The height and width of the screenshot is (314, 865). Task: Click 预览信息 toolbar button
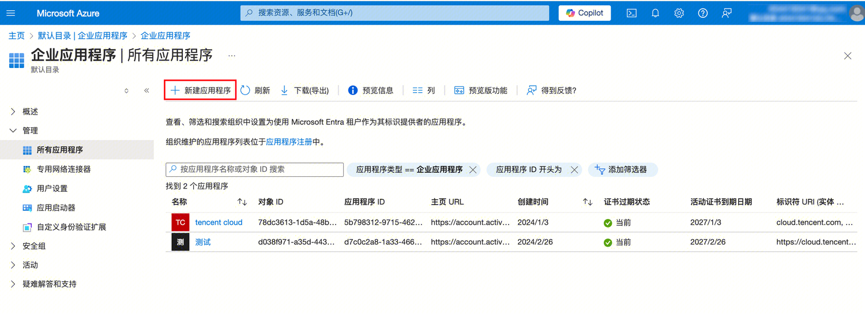click(371, 90)
